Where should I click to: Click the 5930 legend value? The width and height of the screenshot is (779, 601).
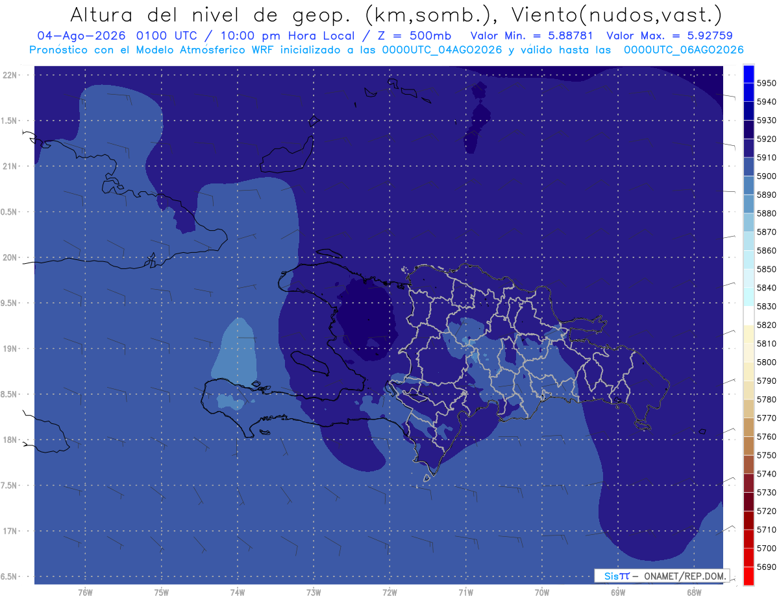(x=767, y=120)
